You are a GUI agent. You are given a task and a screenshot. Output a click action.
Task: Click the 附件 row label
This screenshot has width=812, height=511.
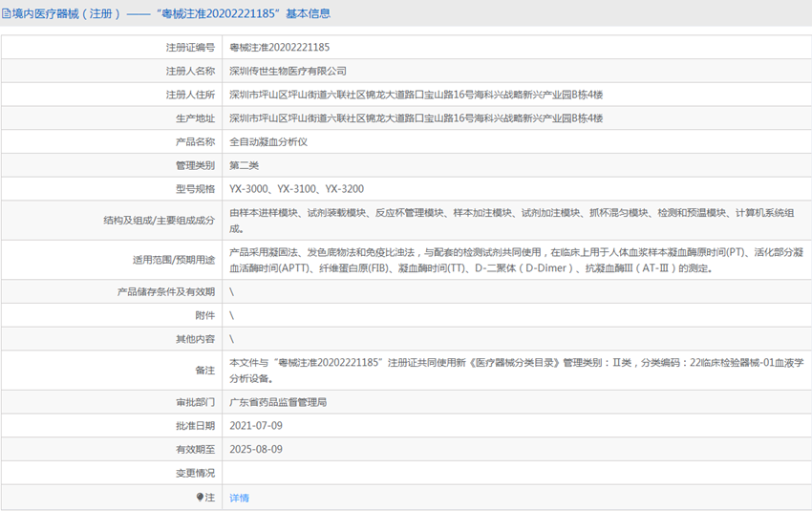[x=204, y=315]
